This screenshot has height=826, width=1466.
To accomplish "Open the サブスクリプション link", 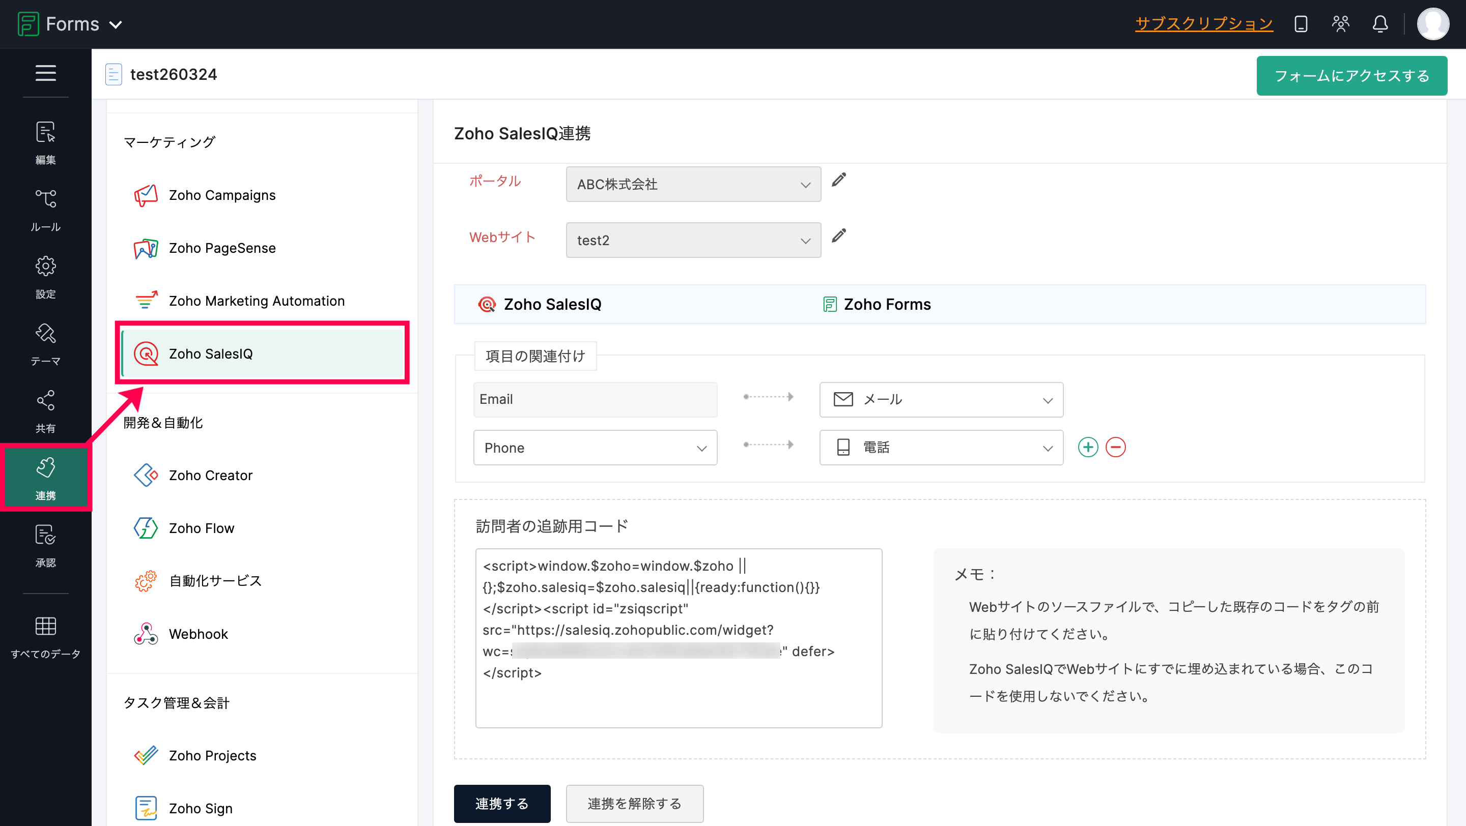I will tap(1204, 24).
